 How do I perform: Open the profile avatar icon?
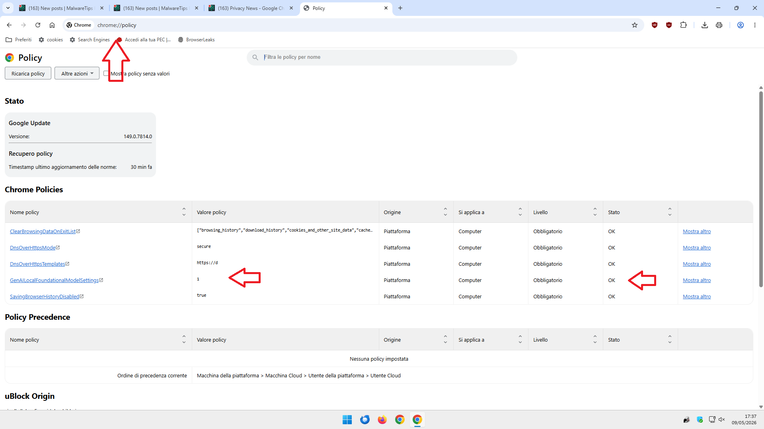(741, 25)
